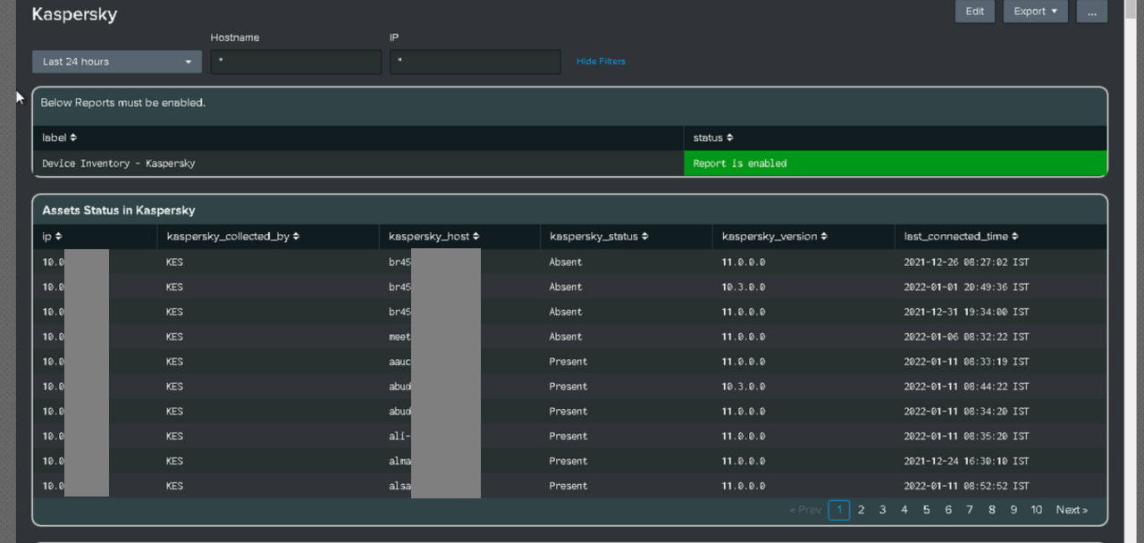This screenshot has height=543, width=1144.
Task: Select Device Inventory - Kaspersky row label
Action: [118, 163]
